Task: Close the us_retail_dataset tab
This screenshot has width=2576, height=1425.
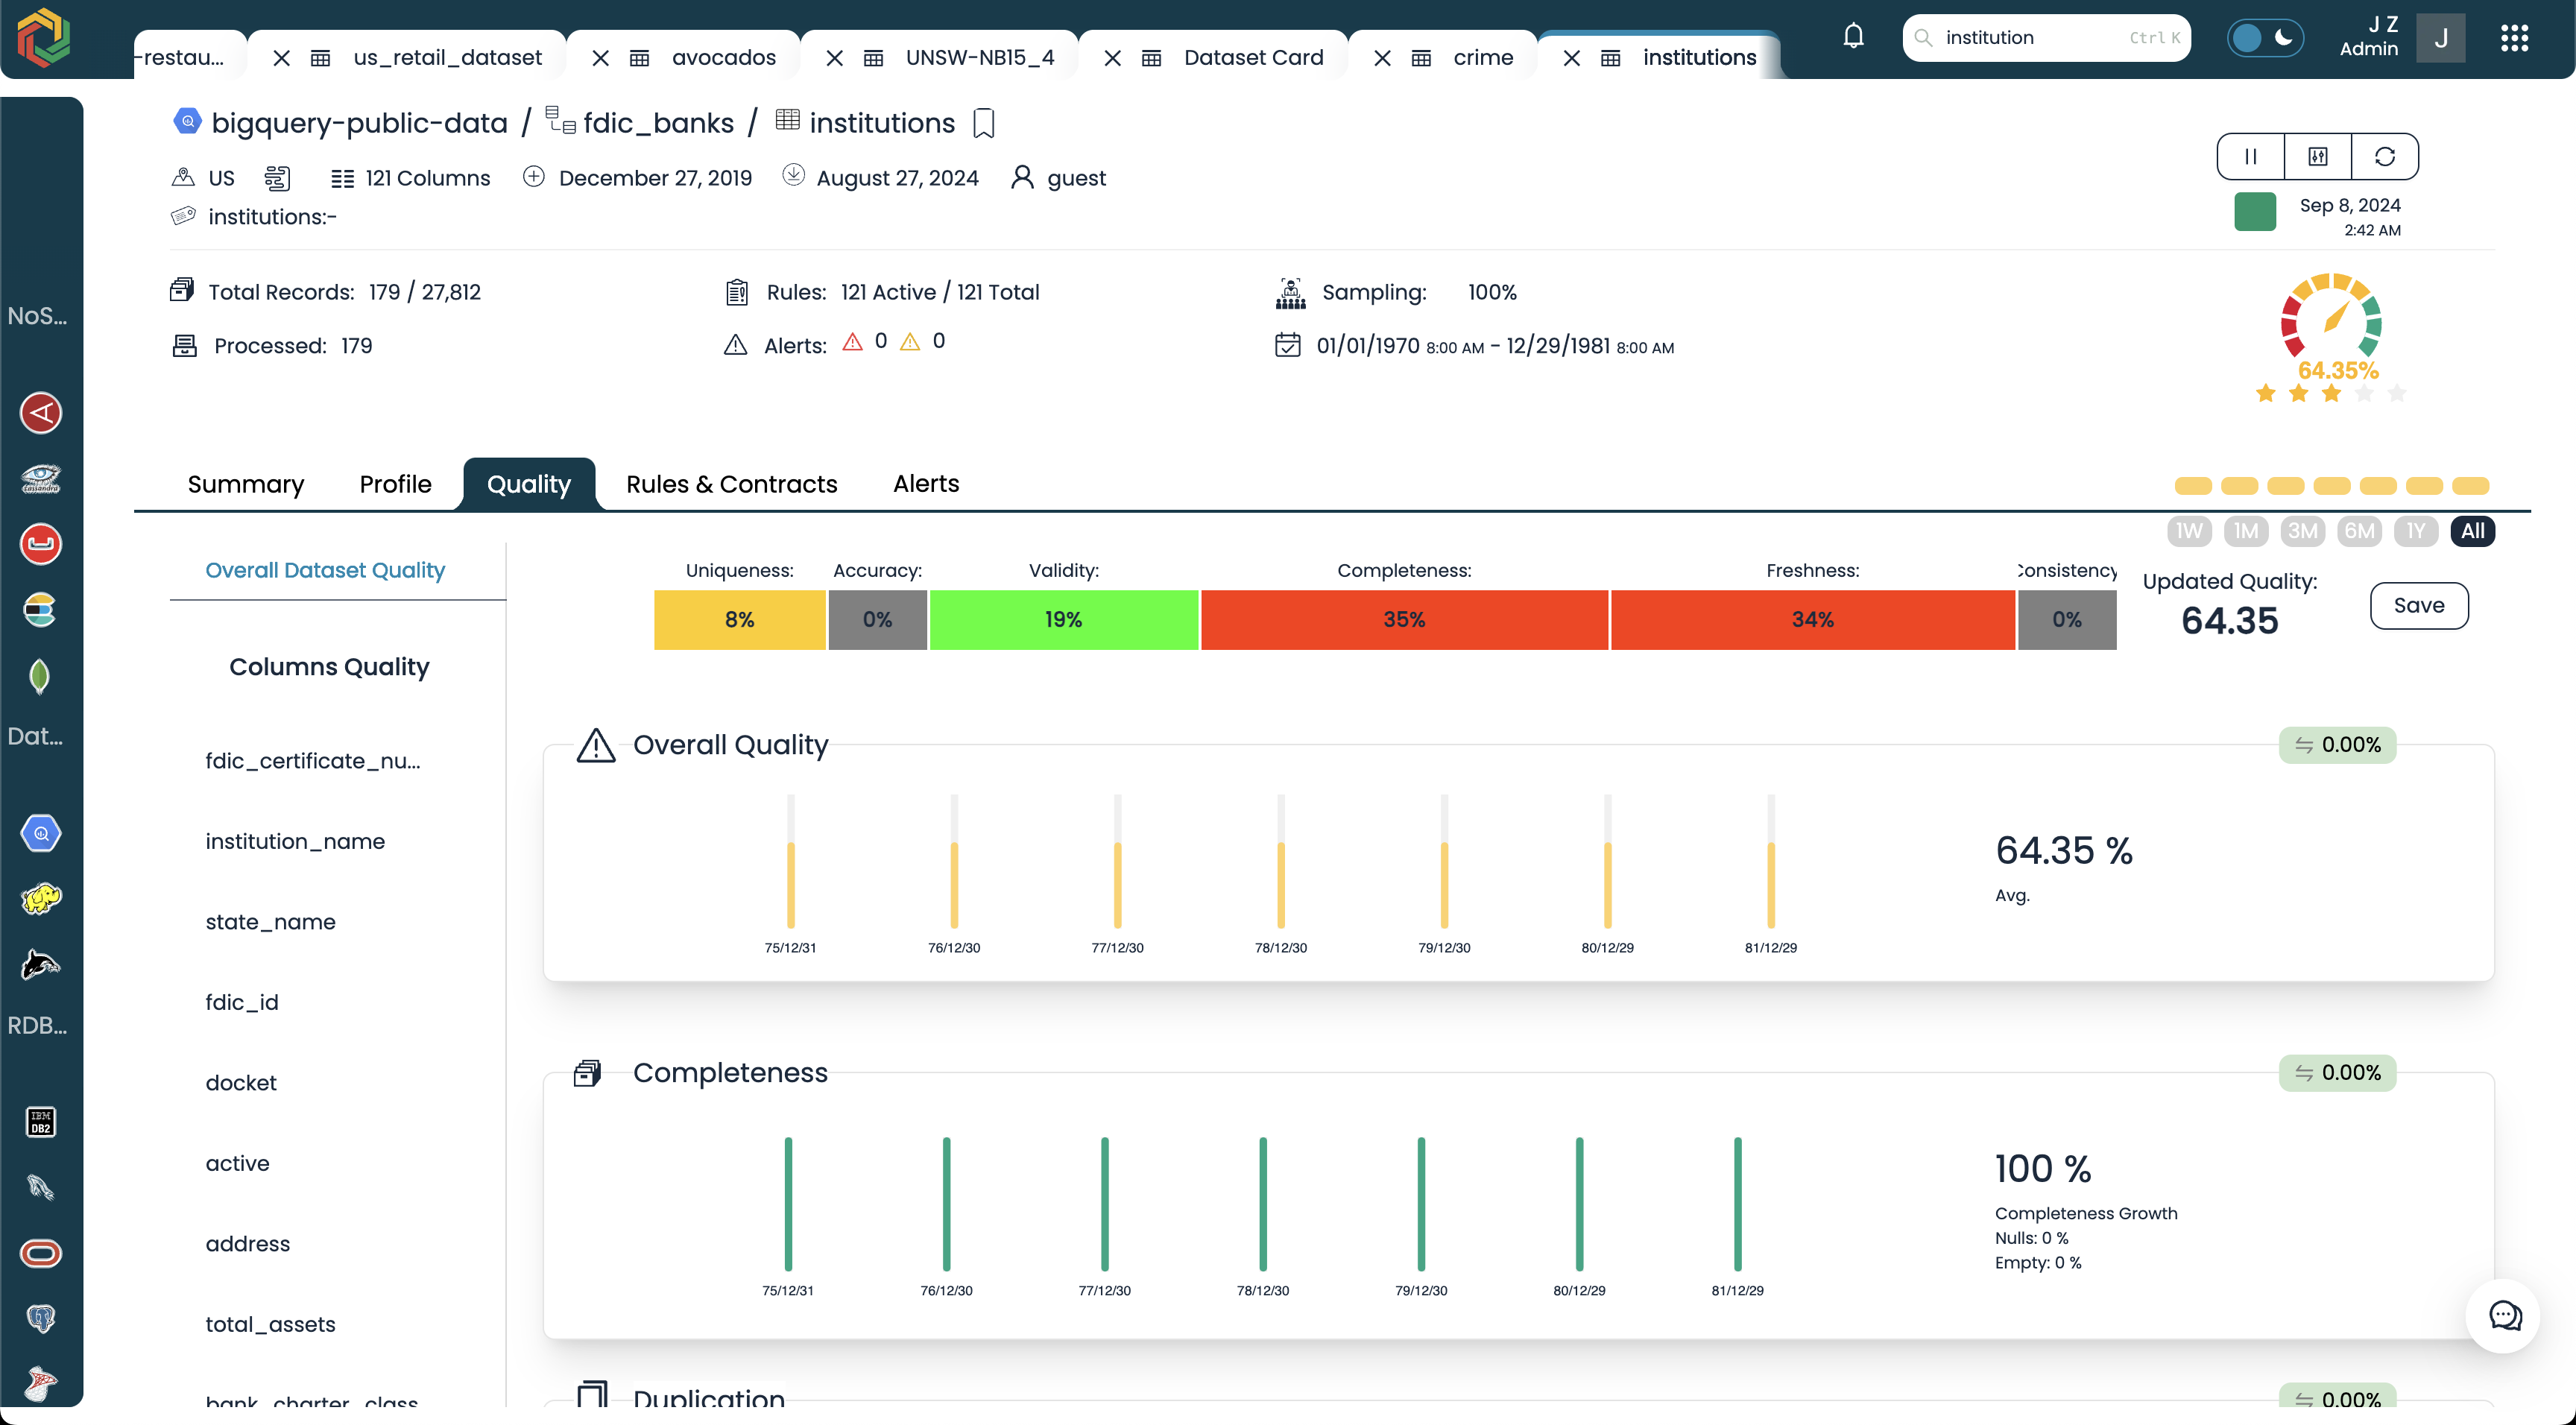Action: (x=282, y=58)
